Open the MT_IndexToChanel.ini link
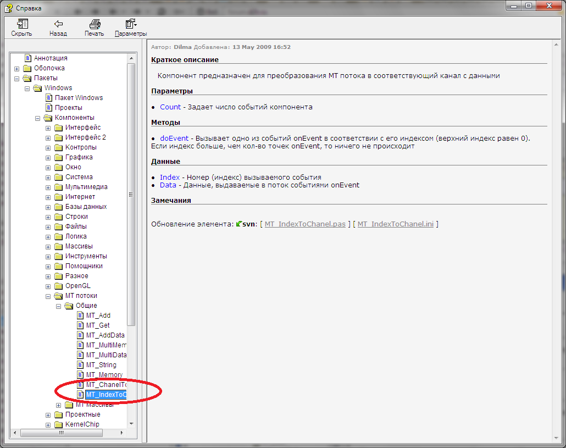Image resolution: width=566 pixels, height=448 pixels. pos(396,224)
